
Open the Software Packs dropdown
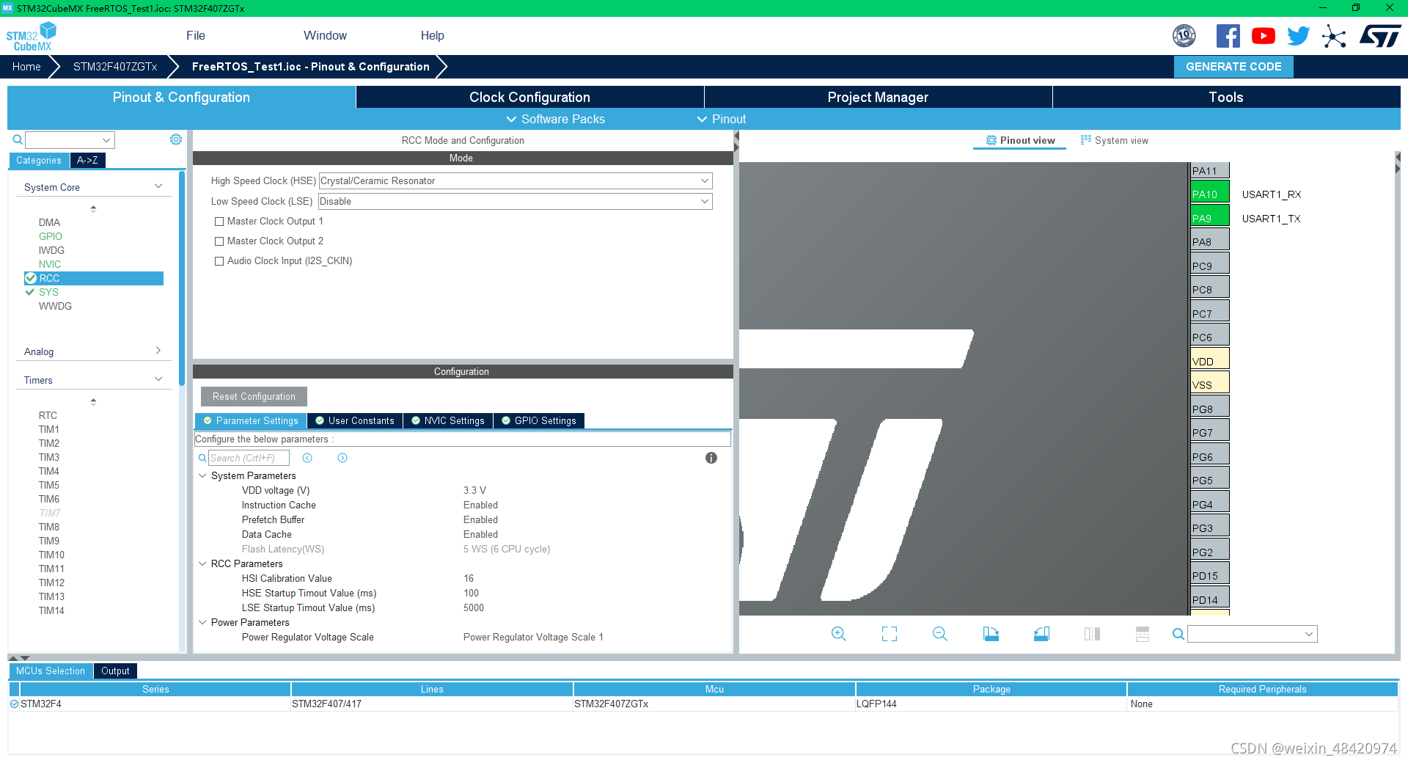coord(555,119)
